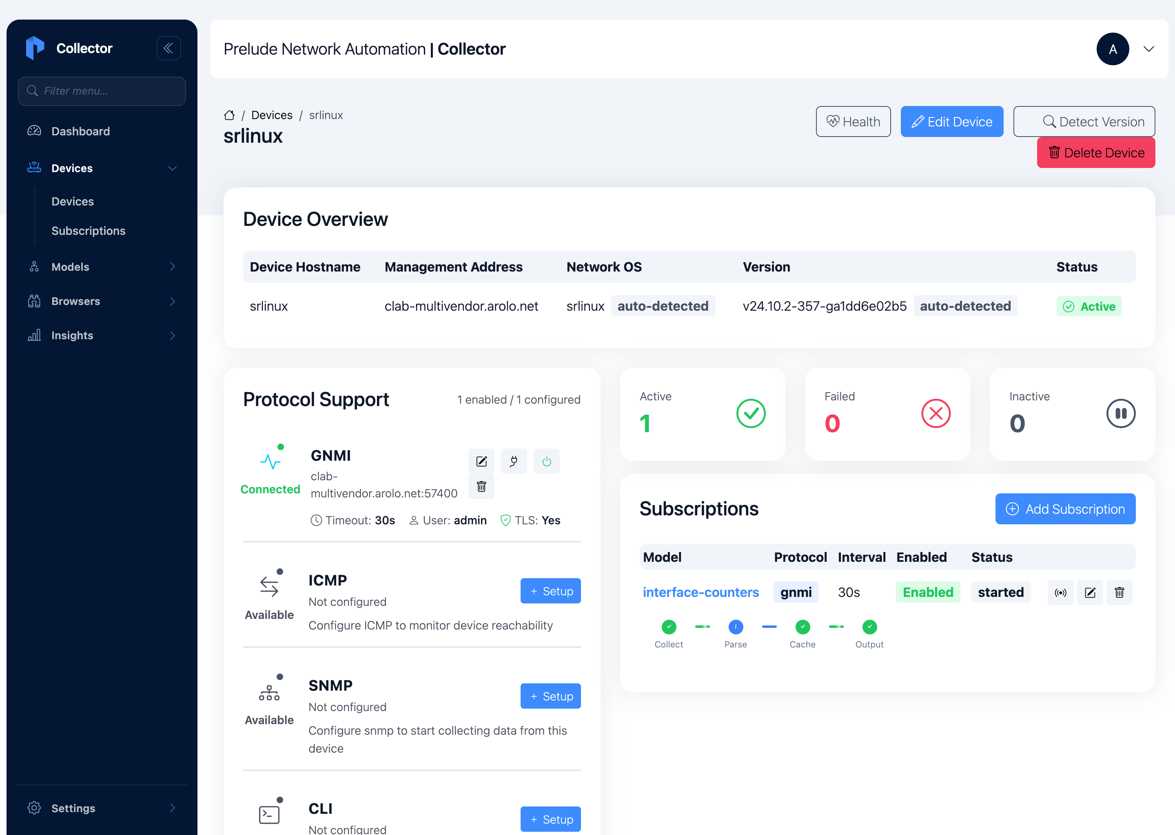Test GNMI connection with plug icon

pyautogui.click(x=513, y=461)
